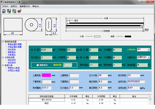Click the export-to-Excel toolbar icon
The image size is (155, 109).
(14, 11)
